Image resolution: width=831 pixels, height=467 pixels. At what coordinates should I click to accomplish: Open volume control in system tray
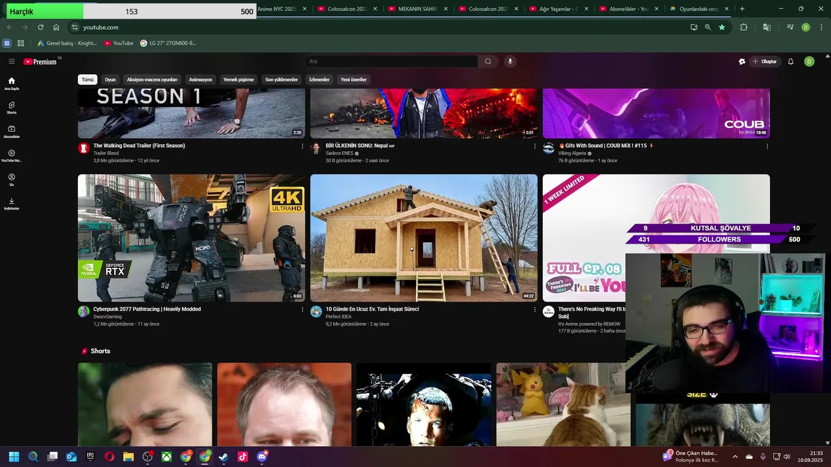tap(787, 457)
